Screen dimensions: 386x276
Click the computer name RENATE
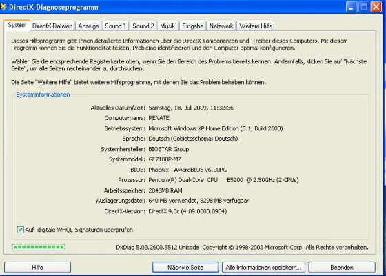[x=159, y=118]
